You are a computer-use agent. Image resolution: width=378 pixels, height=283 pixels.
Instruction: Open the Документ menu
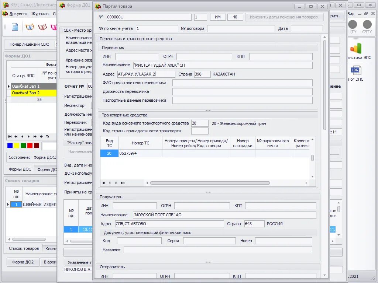tap(18, 14)
